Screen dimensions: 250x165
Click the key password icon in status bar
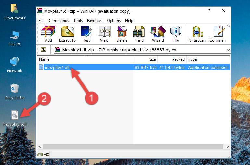(46, 155)
